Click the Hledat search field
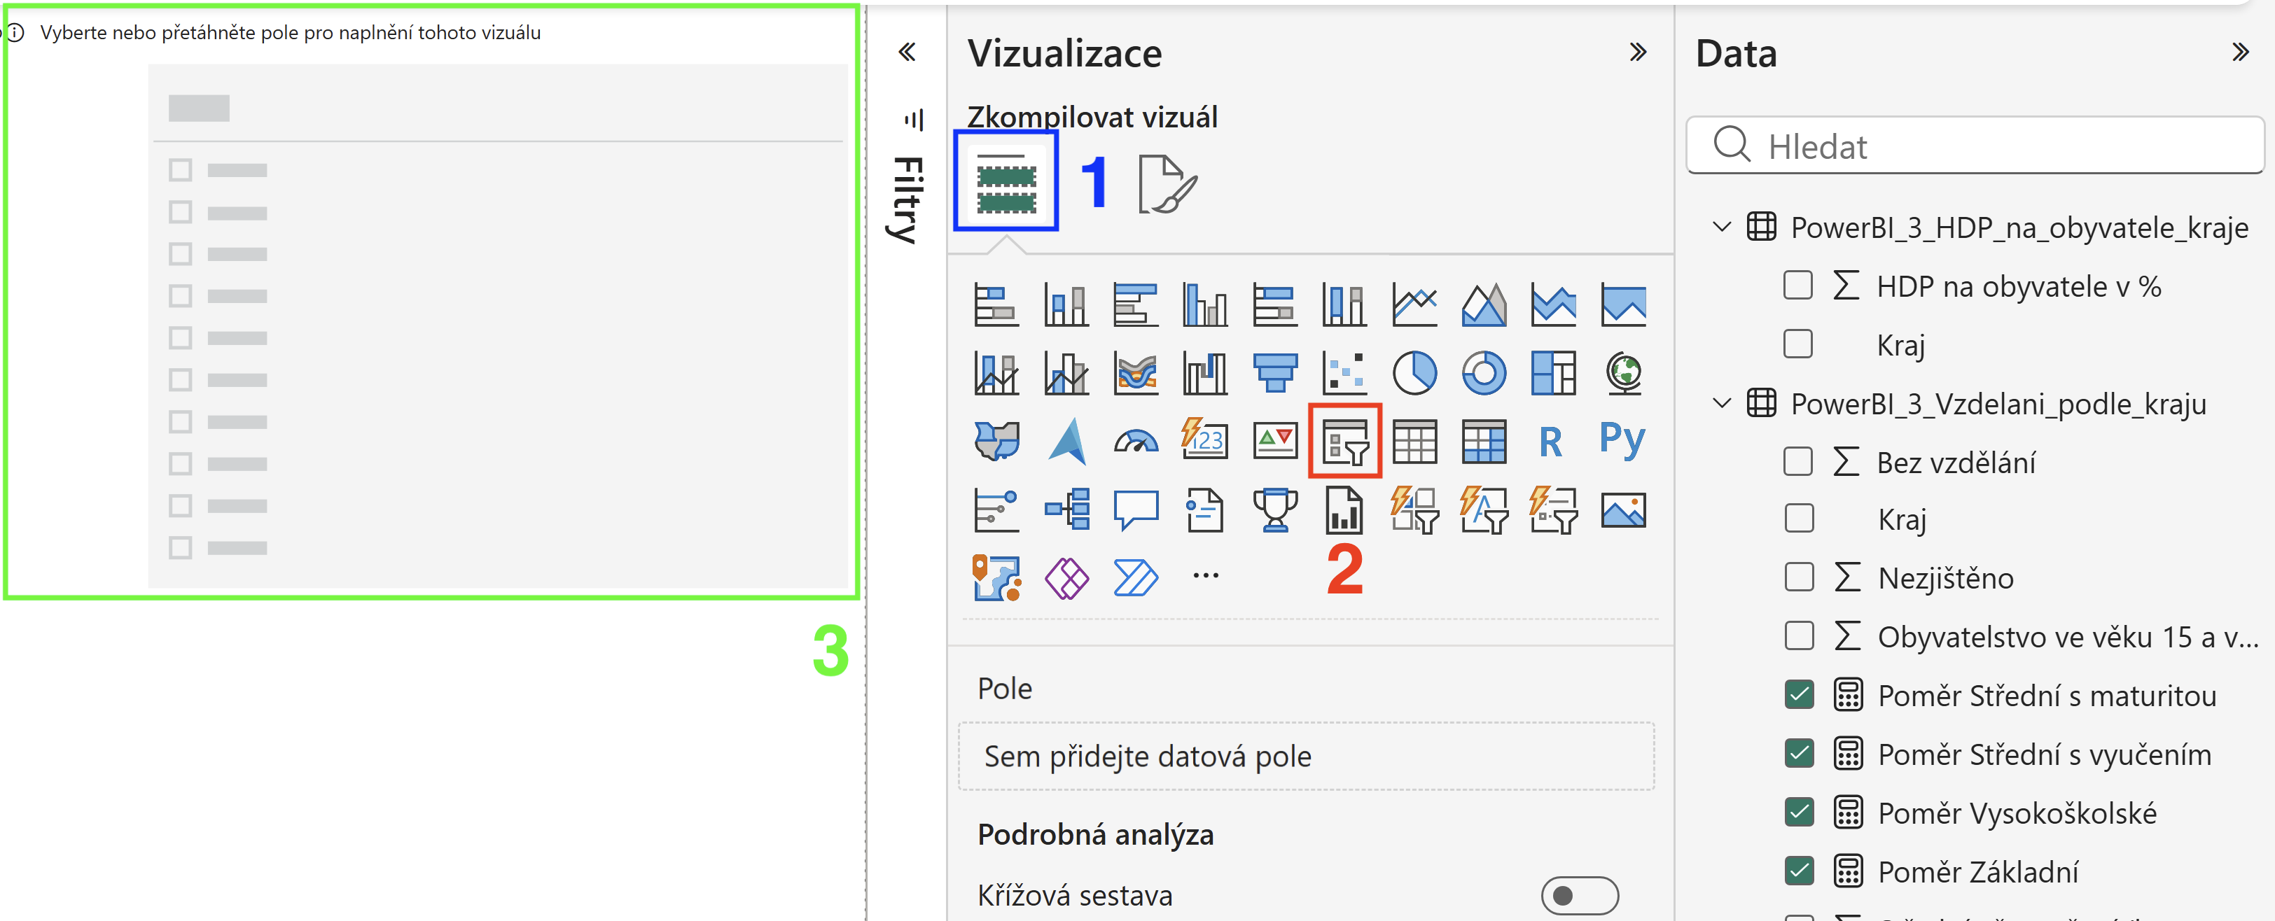This screenshot has height=921, width=2275. point(1975,146)
